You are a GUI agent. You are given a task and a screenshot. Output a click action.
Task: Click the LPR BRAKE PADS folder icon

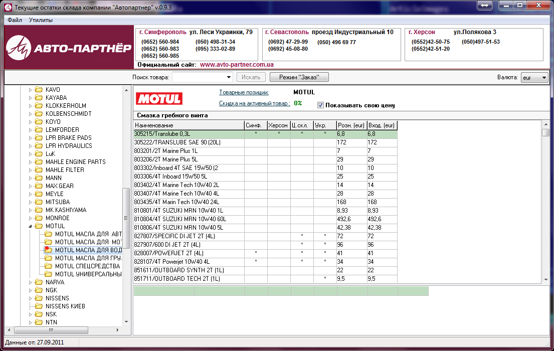click(x=39, y=138)
